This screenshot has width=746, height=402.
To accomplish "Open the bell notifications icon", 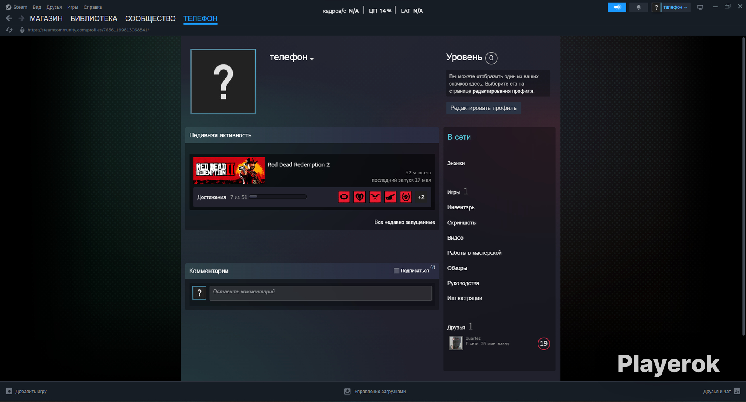I will click(639, 7).
